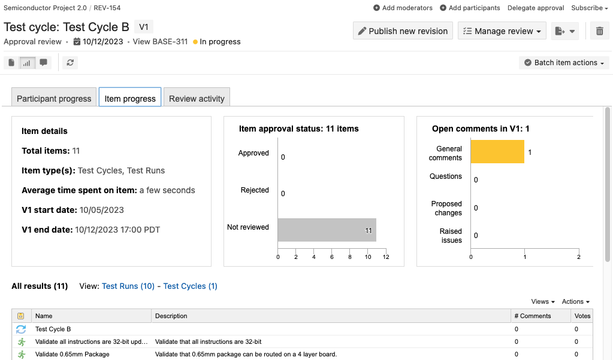Open the Subscribe dropdown
This screenshot has height=360, width=613.
[590, 8]
